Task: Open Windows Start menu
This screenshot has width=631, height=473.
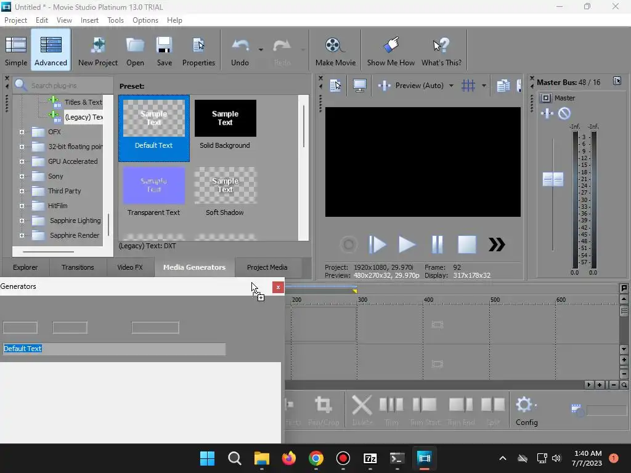Action: coord(207,458)
